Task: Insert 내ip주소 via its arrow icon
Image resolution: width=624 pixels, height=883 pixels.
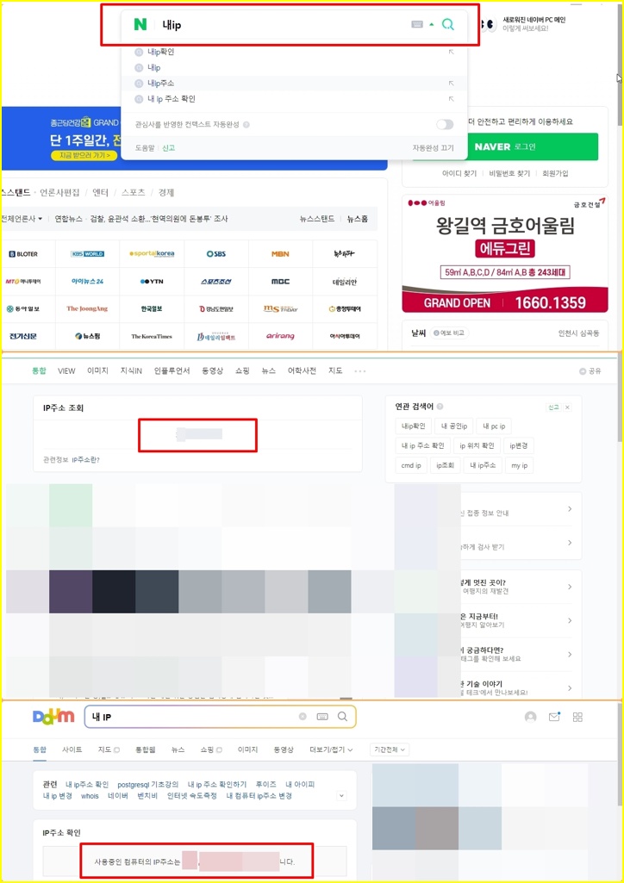Action: click(451, 84)
